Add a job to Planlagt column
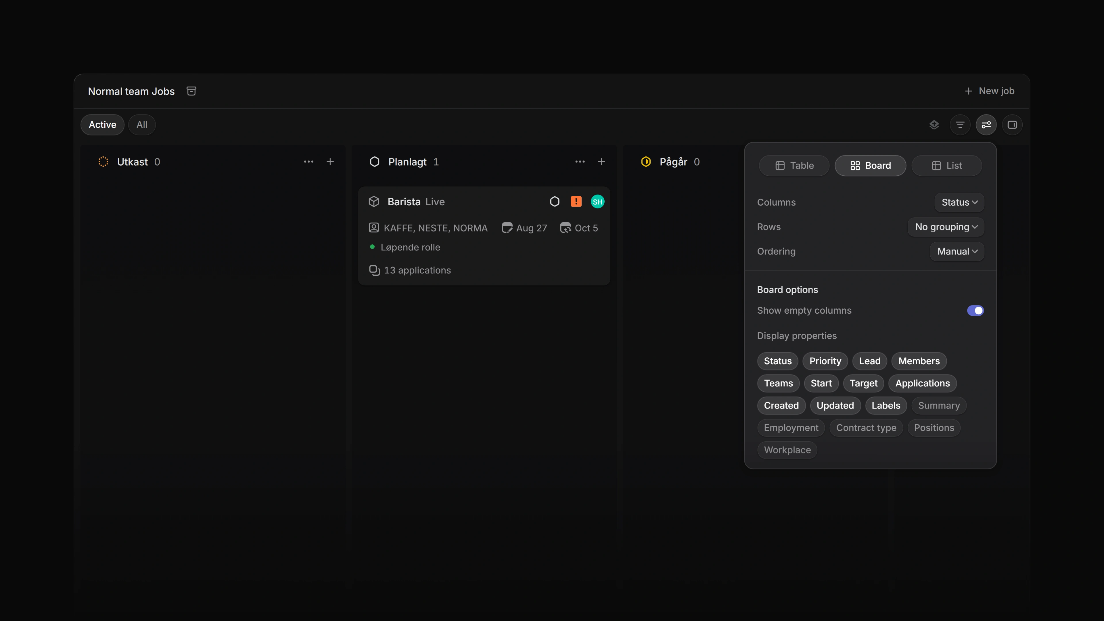 click(x=601, y=162)
